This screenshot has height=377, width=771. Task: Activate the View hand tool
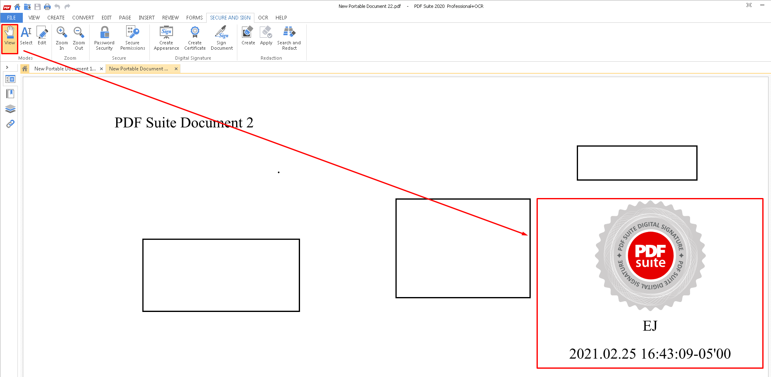[10, 38]
